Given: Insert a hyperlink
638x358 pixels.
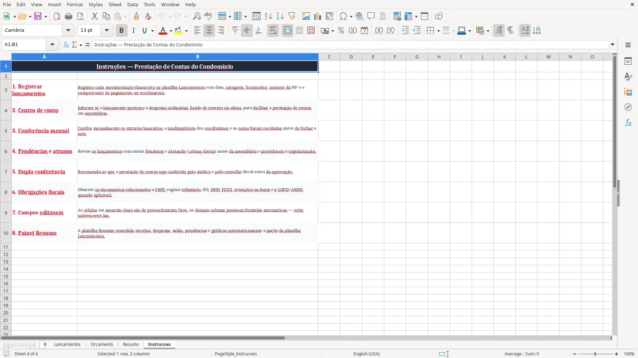Looking at the screenshot, I should (359, 16).
